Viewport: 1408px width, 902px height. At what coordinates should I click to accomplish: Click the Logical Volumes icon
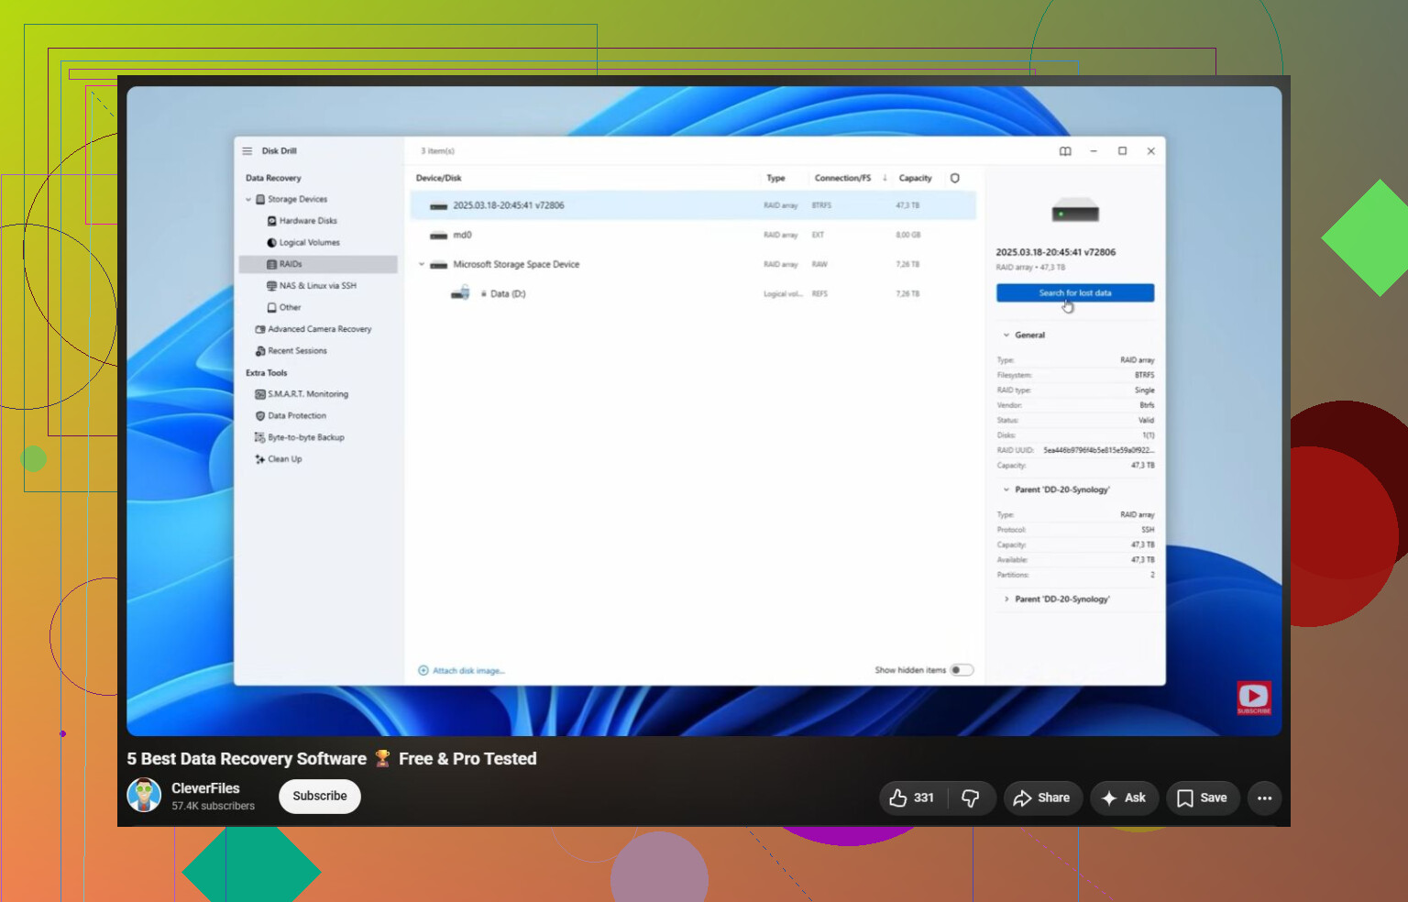(x=272, y=243)
